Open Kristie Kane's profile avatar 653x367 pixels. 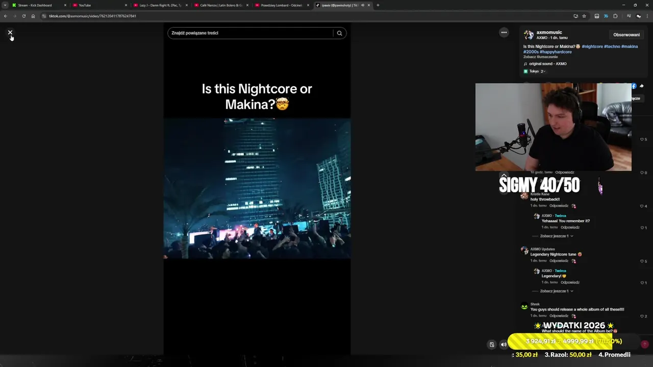click(x=524, y=196)
